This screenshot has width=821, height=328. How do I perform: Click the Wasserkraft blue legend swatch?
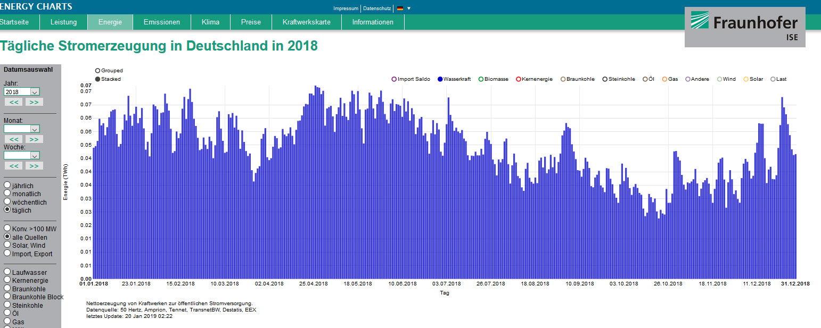pyautogui.click(x=440, y=79)
